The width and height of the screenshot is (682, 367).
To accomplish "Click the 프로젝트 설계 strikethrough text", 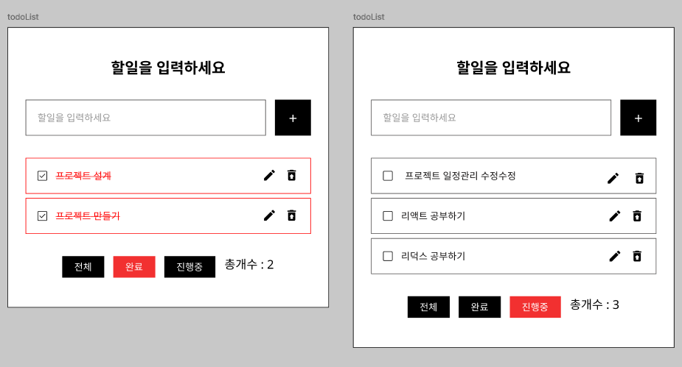I will click(83, 176).
